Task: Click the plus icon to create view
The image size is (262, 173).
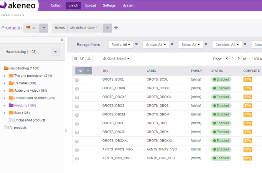Action: tap(116, 28)
